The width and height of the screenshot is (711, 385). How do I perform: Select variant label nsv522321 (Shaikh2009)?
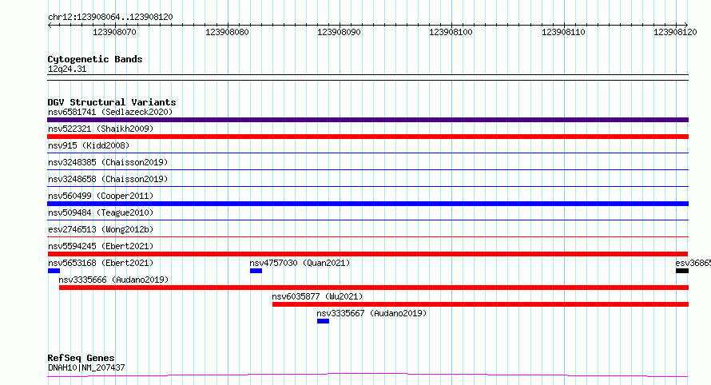pos(101,129)
